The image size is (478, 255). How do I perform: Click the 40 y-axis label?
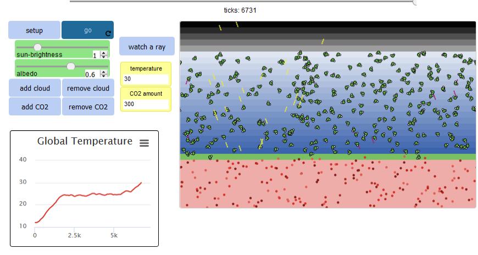click(x=23, y=159)
